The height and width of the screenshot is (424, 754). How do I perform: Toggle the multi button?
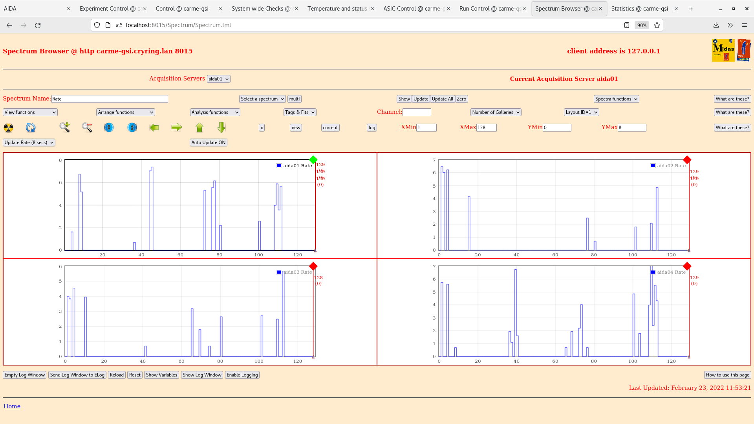[295, 99]
